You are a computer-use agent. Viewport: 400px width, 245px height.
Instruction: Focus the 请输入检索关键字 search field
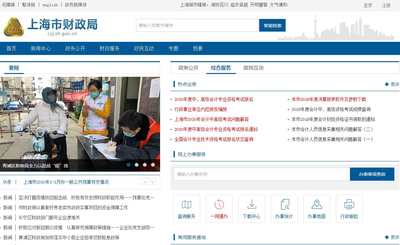197,25
